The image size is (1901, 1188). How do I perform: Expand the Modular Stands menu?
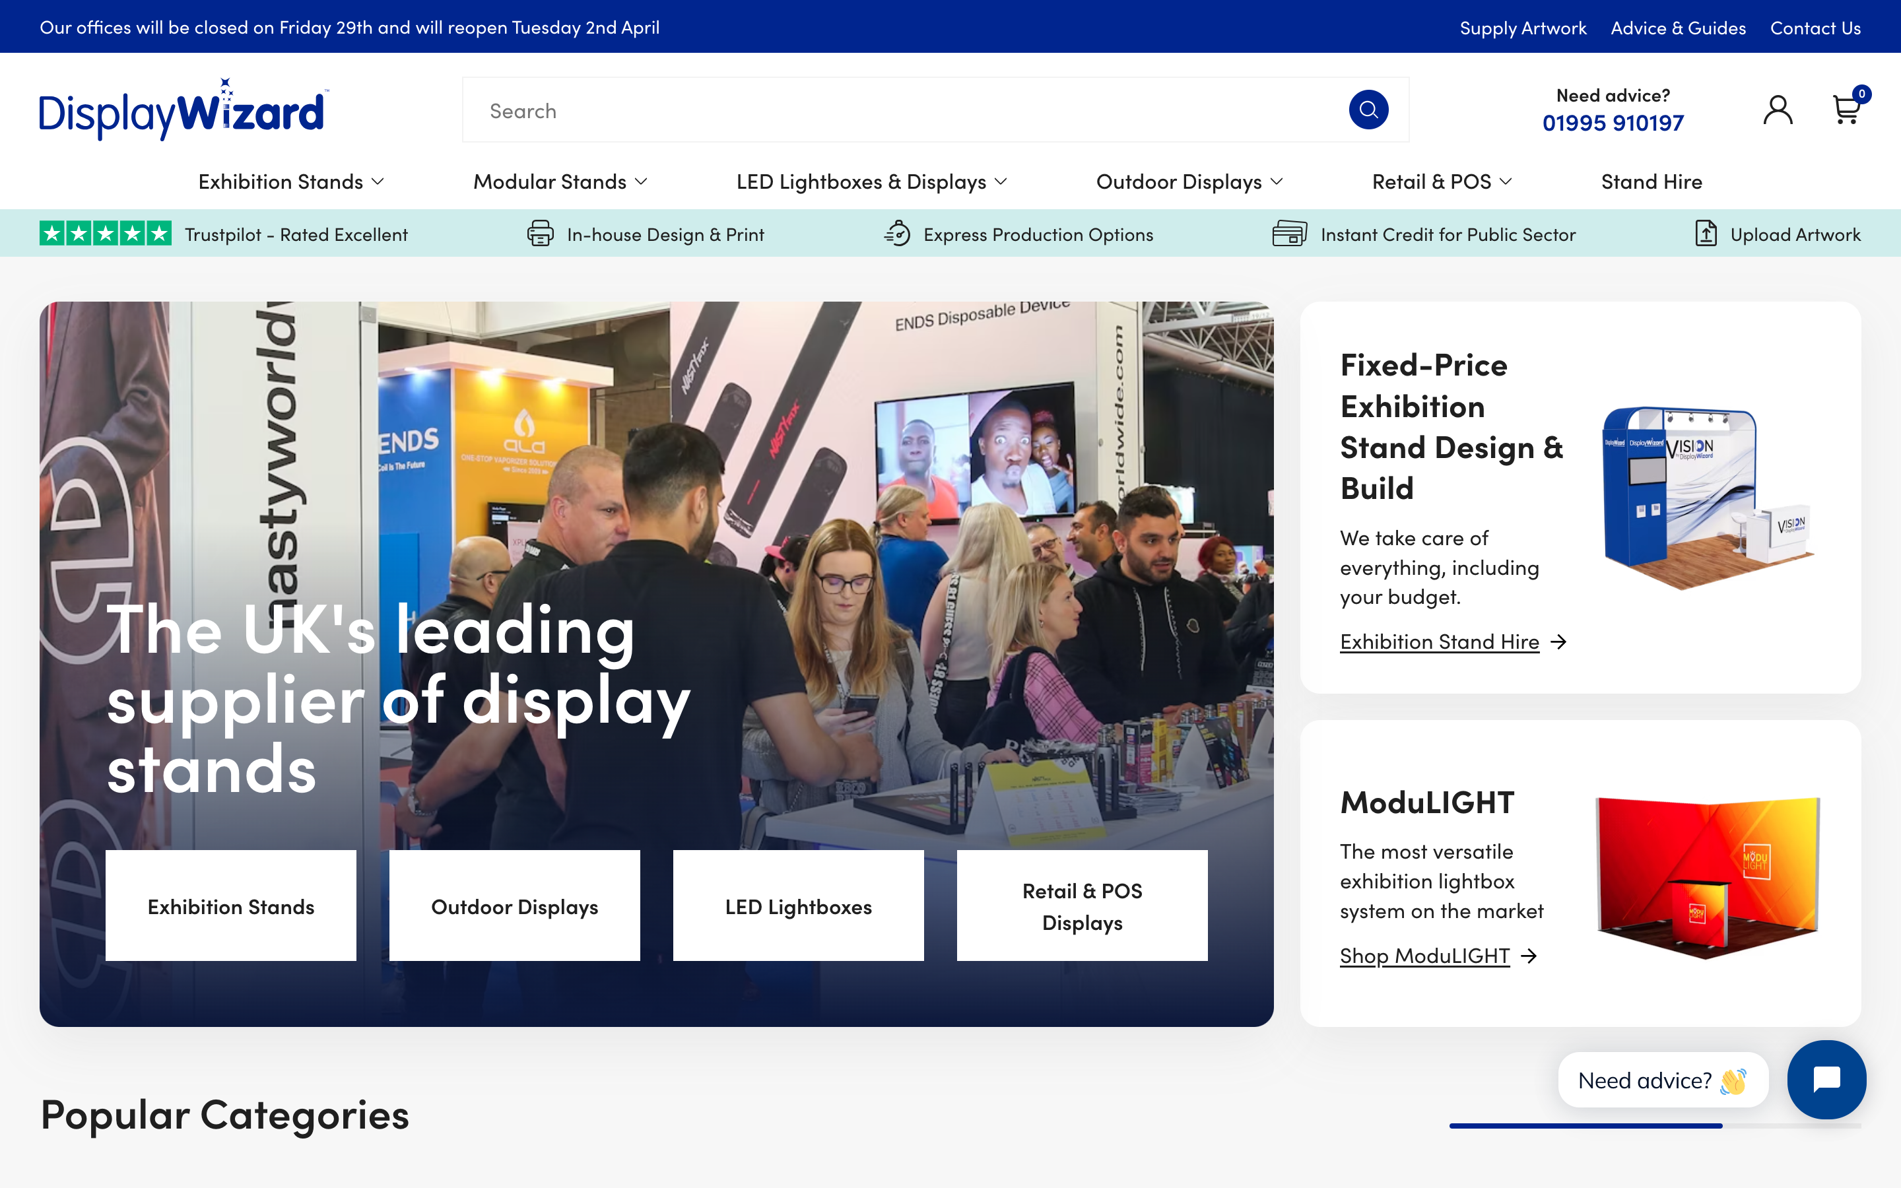click(560, 181)
